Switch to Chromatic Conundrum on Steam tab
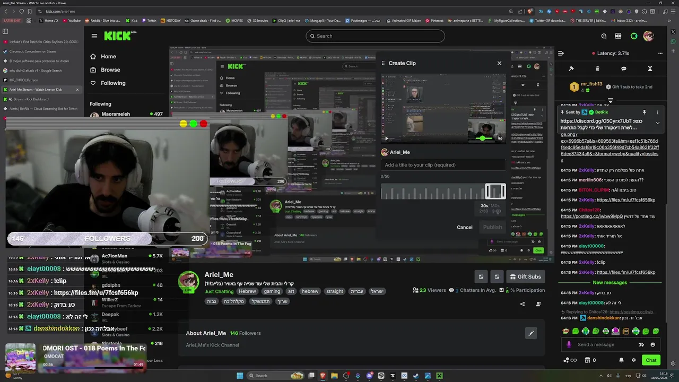 pyautogui.click(x=41, y=51)
